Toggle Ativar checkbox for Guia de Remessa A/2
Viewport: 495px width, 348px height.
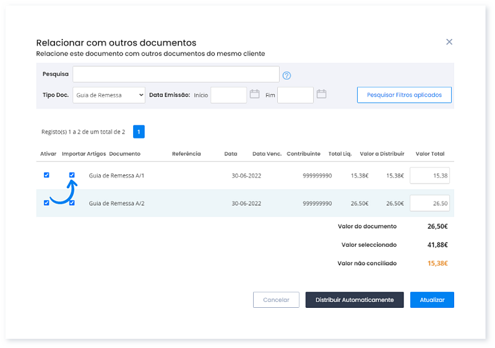[x=46, y=203]
